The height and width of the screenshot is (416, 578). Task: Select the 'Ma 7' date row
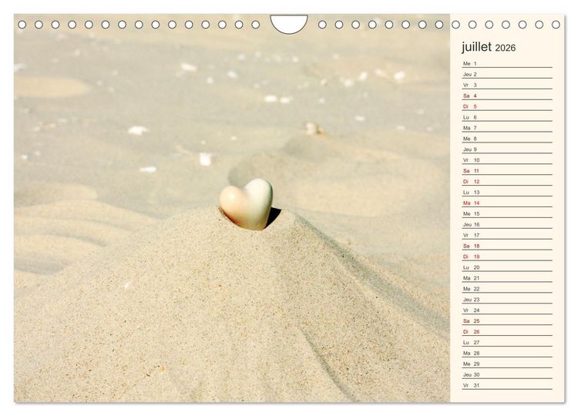click(507, 128)
